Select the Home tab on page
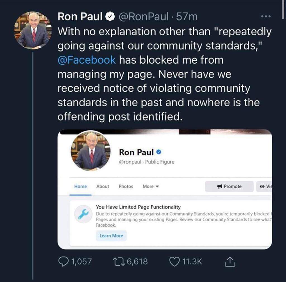The height and width of the screenshot is (282, 286). (x=80, y=186)
